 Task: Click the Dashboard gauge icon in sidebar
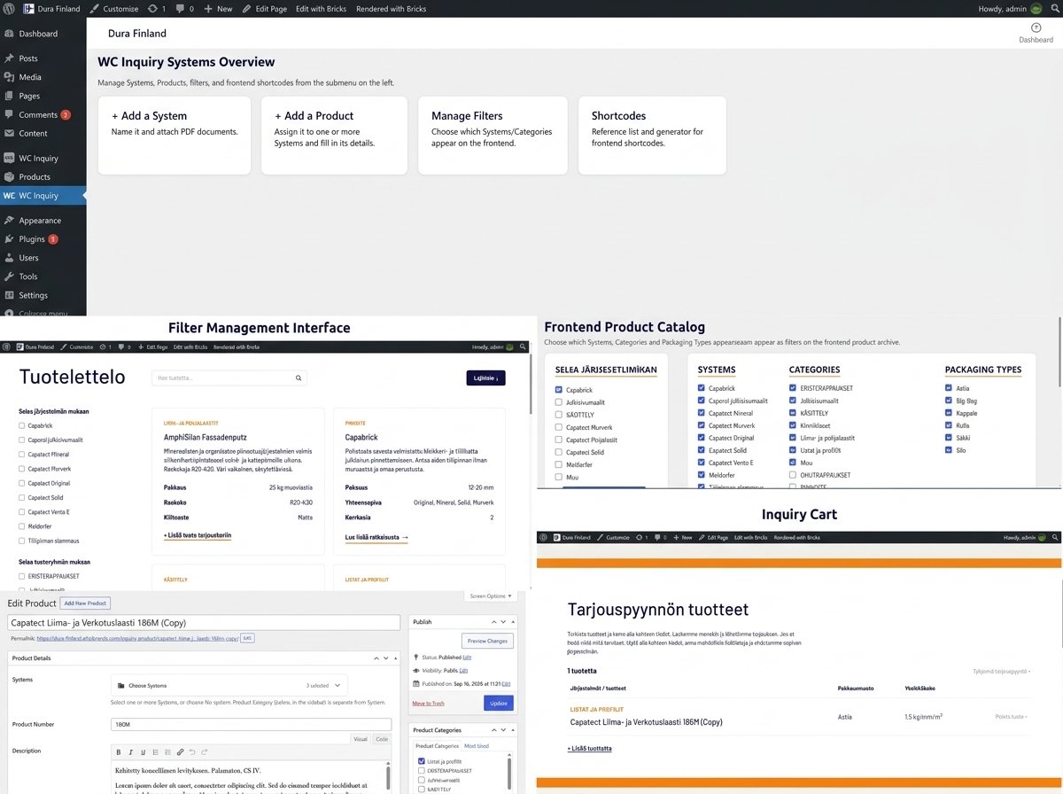coord(9,34)
